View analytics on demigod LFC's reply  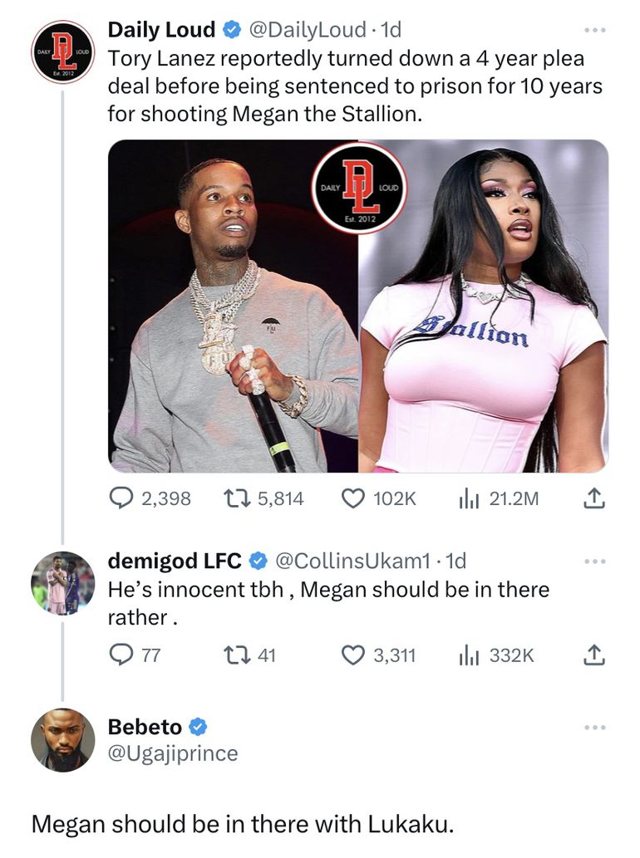[470, 655]
